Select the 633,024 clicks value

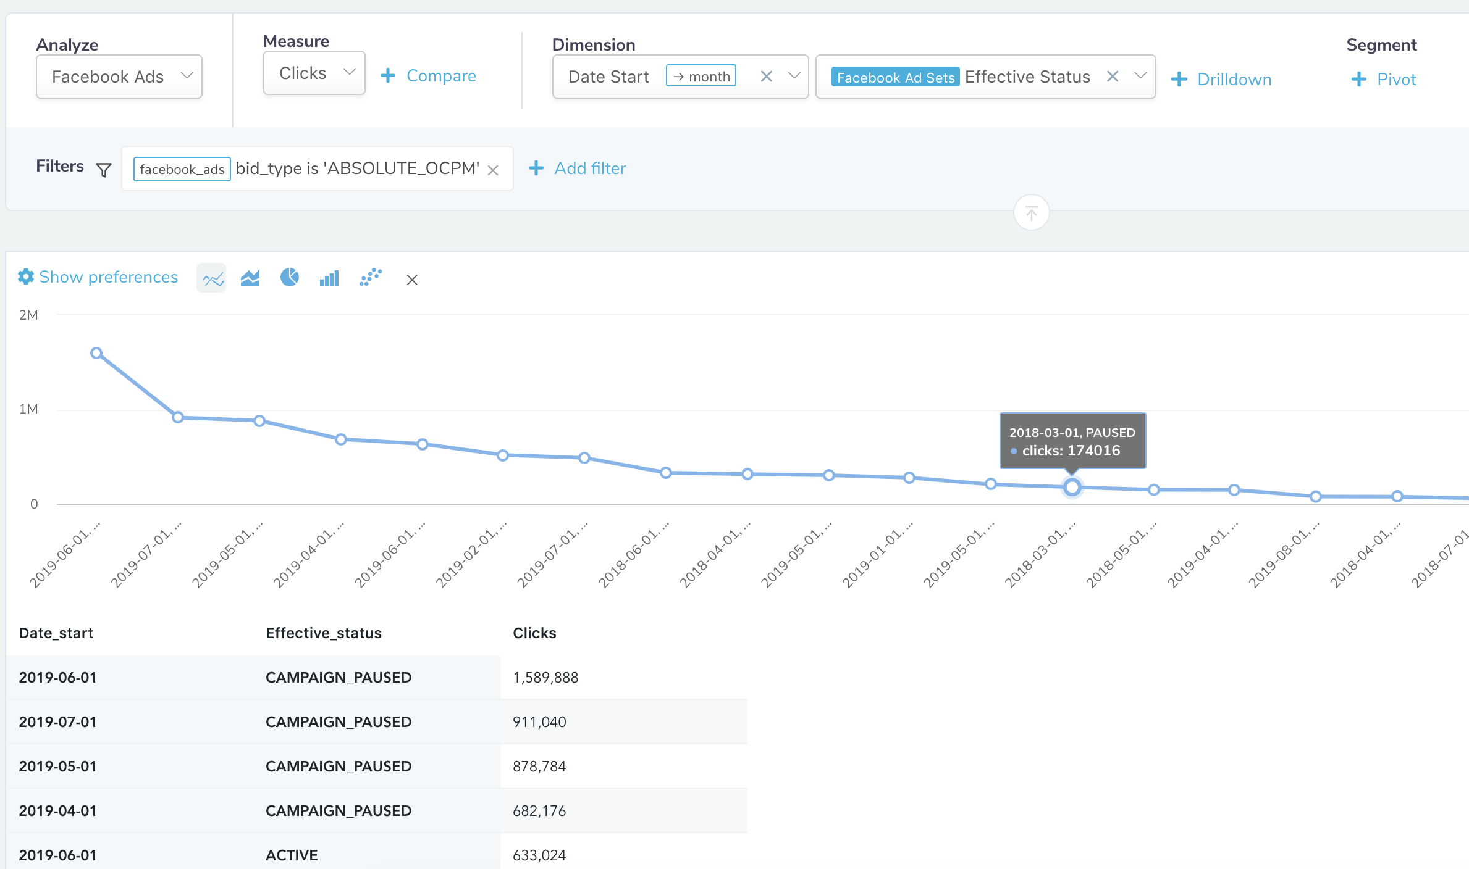(x=539, y=855)
